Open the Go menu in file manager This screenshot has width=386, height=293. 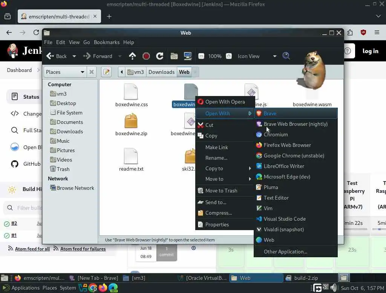point(86,42)
